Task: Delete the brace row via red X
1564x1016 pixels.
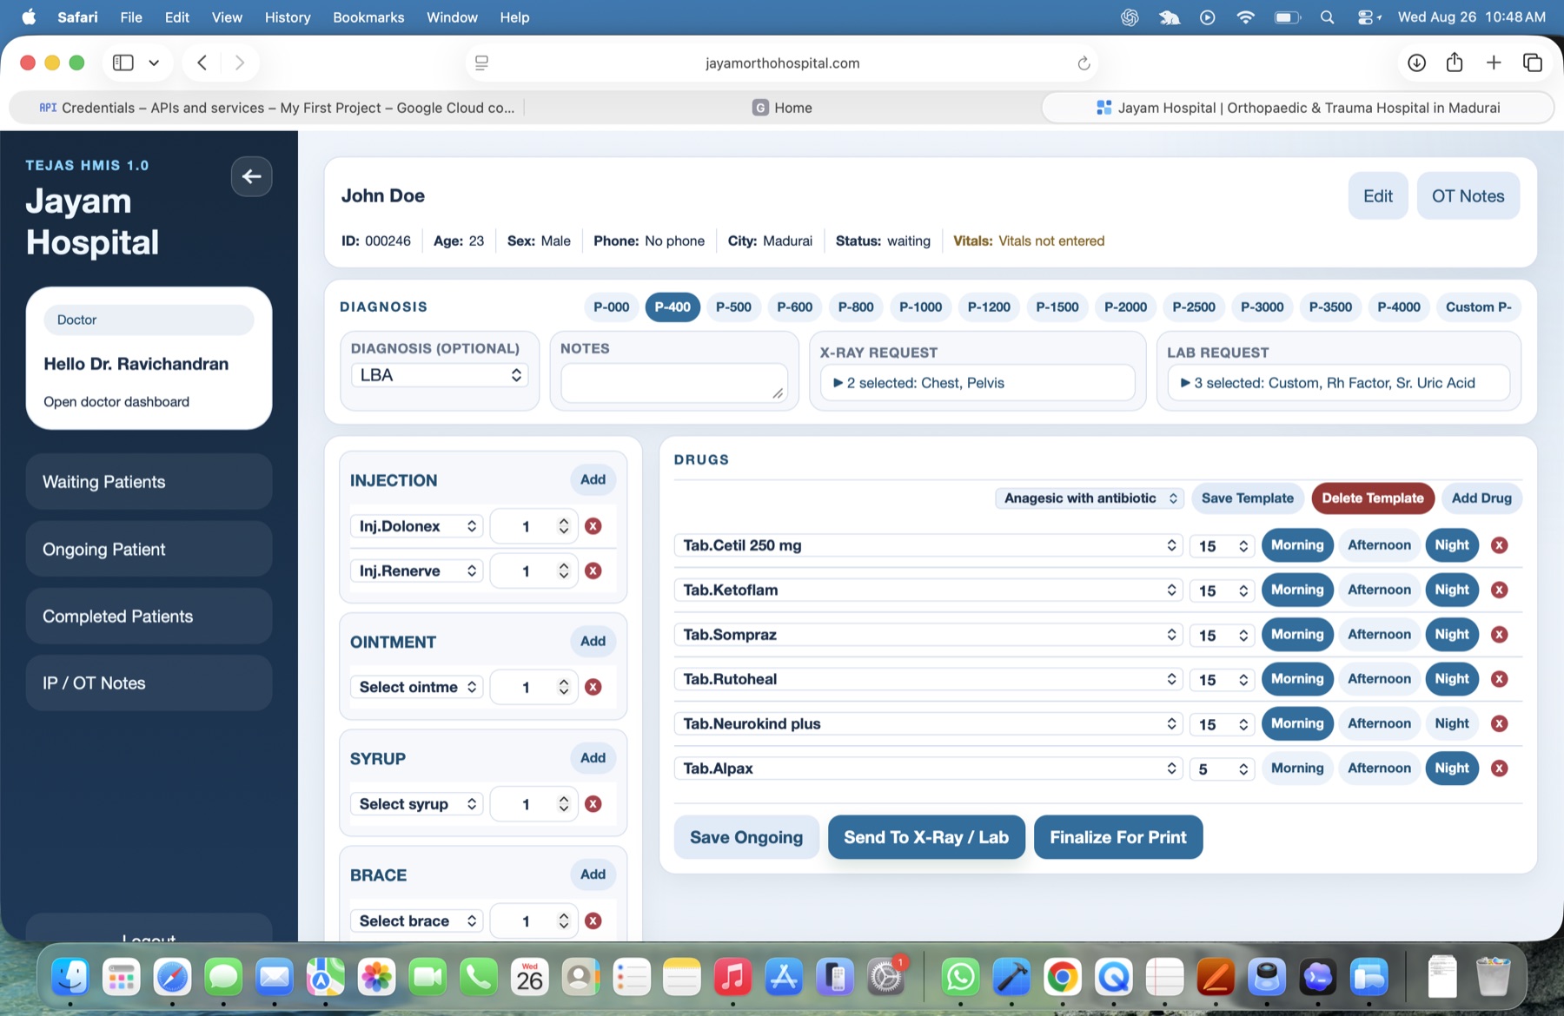Action: point(593,920)
